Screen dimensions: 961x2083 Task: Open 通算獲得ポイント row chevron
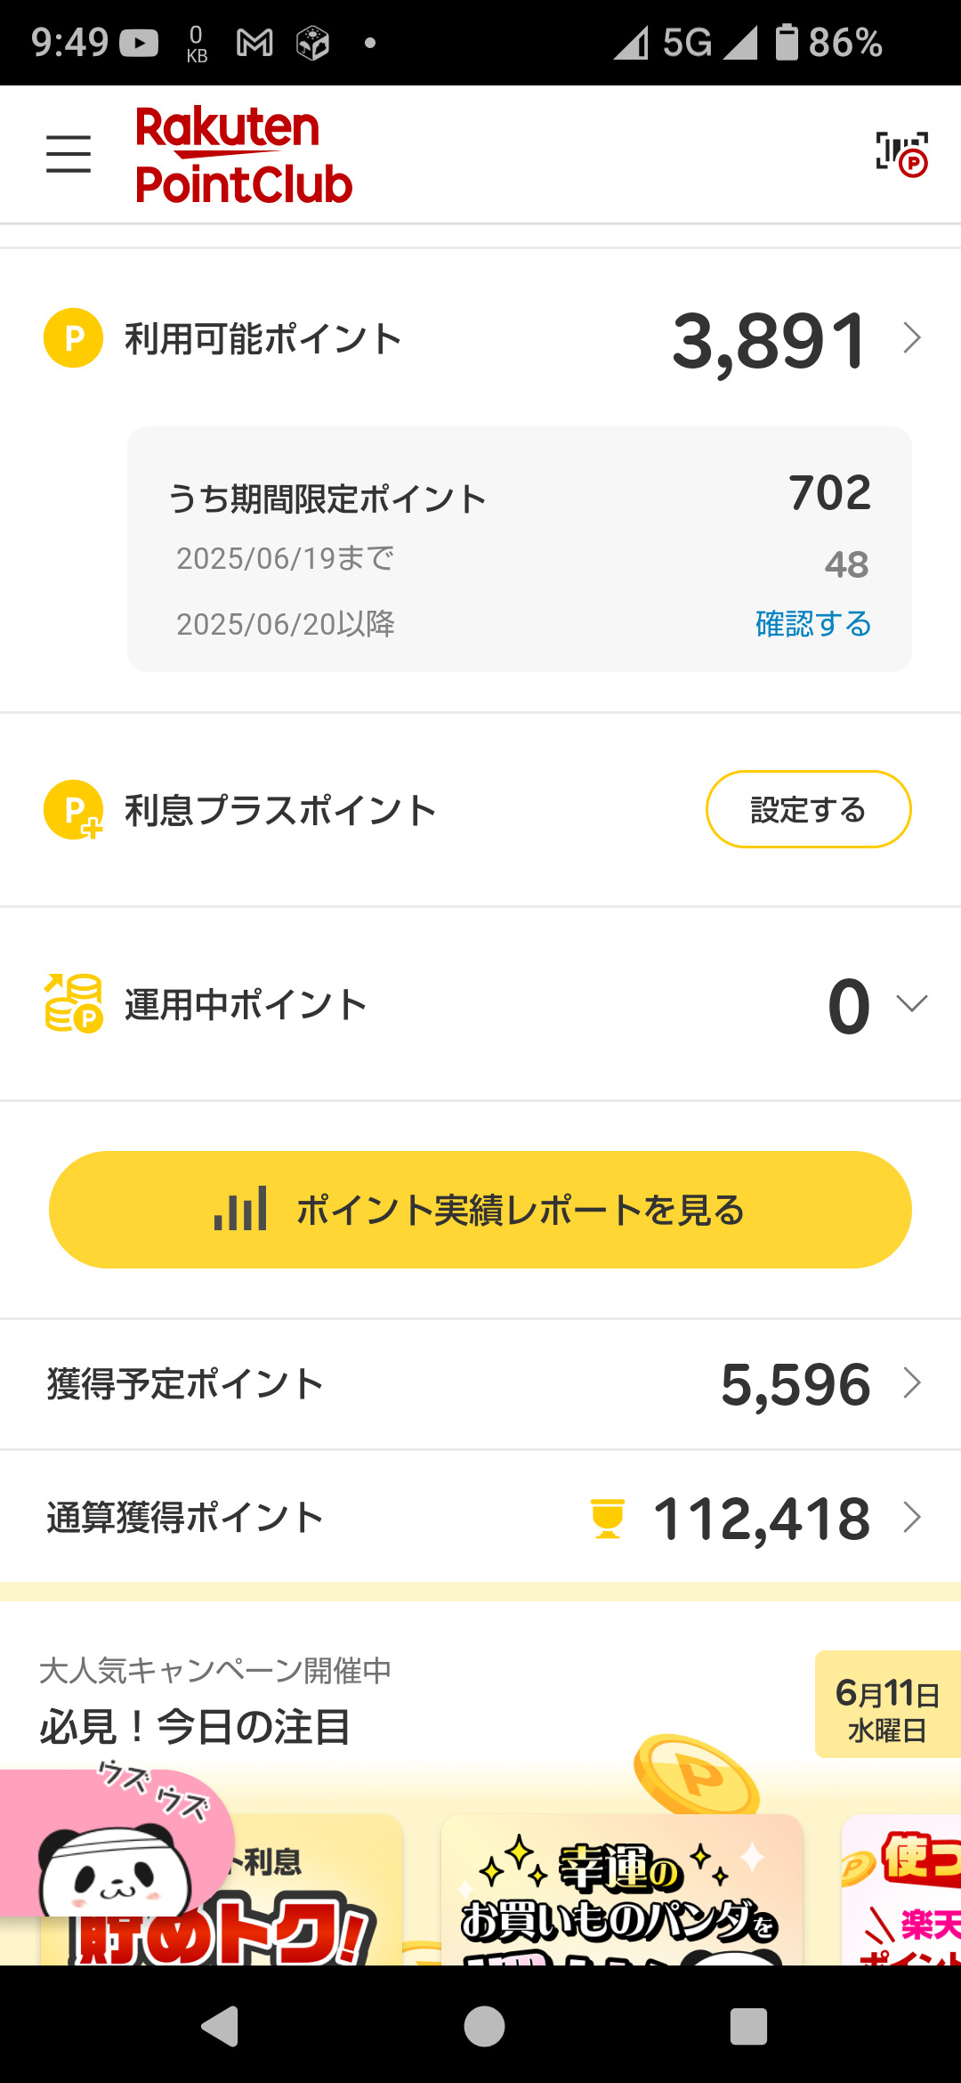point(912,1517)
